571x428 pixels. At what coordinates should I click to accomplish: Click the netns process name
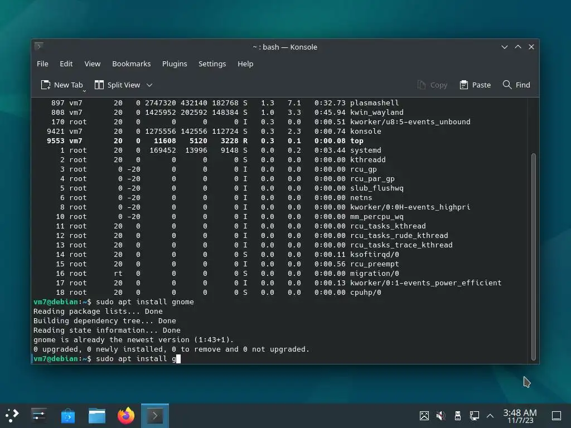tap(361, 198)
